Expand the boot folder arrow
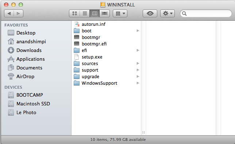The width and height of the screenshot is (235, 144). (138, 31)
